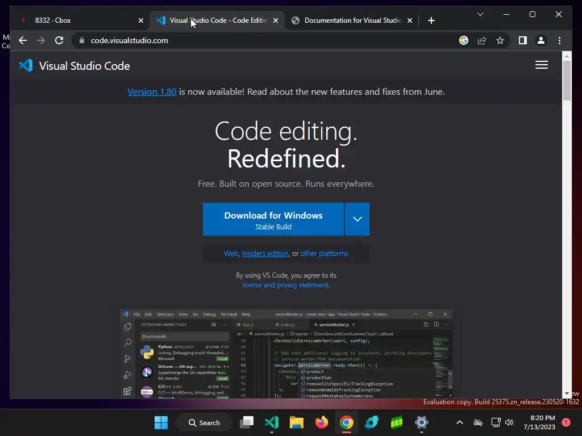Open the browser side panel
The width and height of the screenshot is (582, 436).
pyautogui.click(x=523, y=40)
